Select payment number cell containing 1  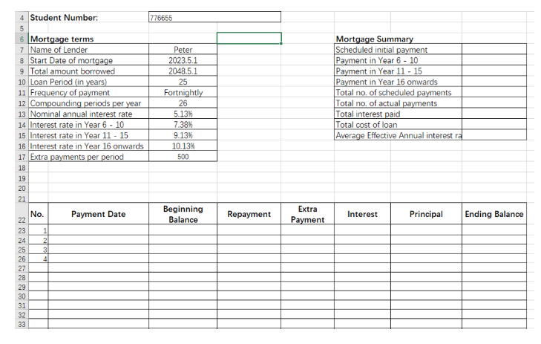click(39, 230)
